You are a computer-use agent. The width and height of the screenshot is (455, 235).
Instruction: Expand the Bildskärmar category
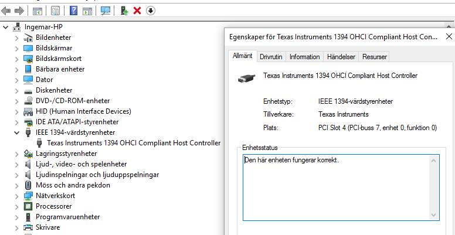pos(17,48)
